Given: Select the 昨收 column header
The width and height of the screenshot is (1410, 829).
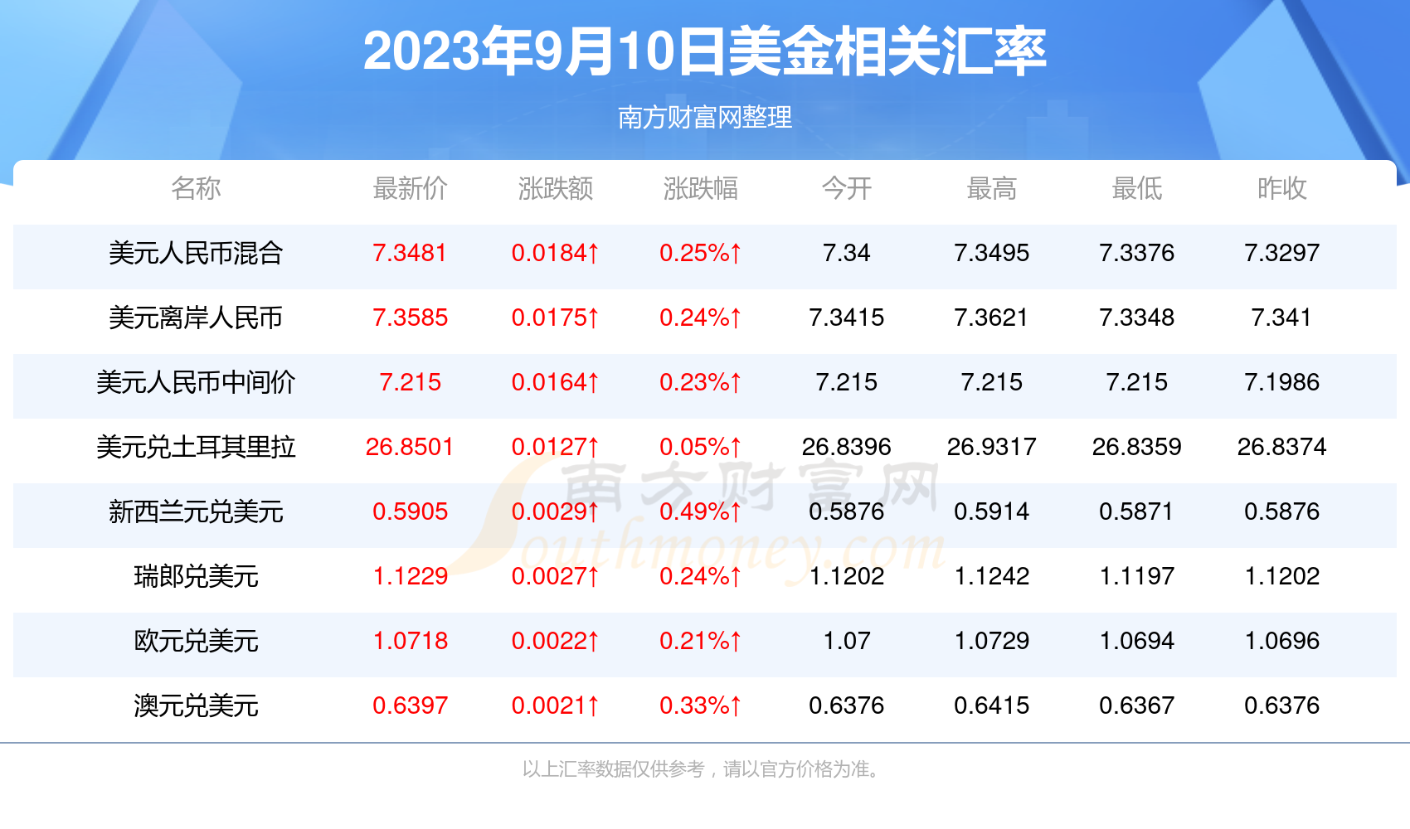Looking at the screenshot, I should (1282, 188).
